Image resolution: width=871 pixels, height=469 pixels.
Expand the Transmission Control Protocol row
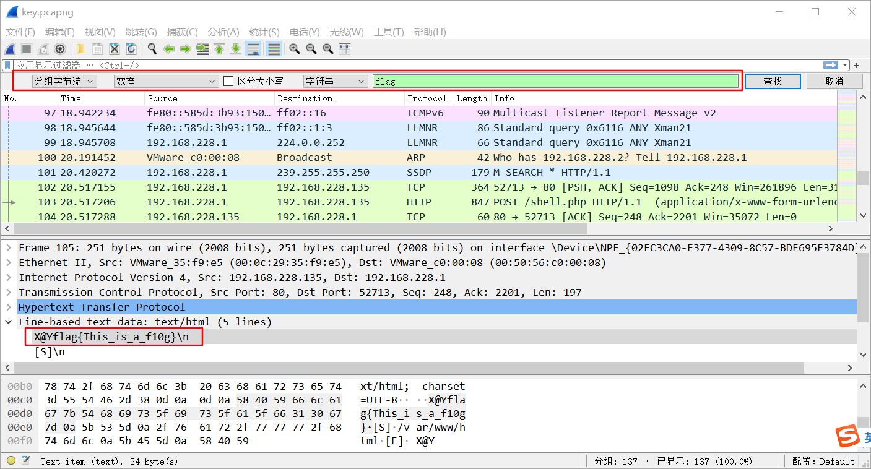point(9,292)
